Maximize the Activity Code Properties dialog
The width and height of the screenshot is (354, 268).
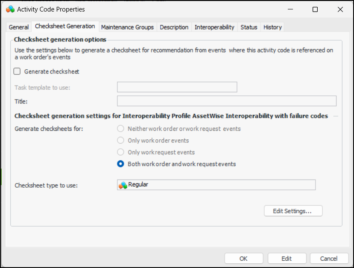point(315,9)
